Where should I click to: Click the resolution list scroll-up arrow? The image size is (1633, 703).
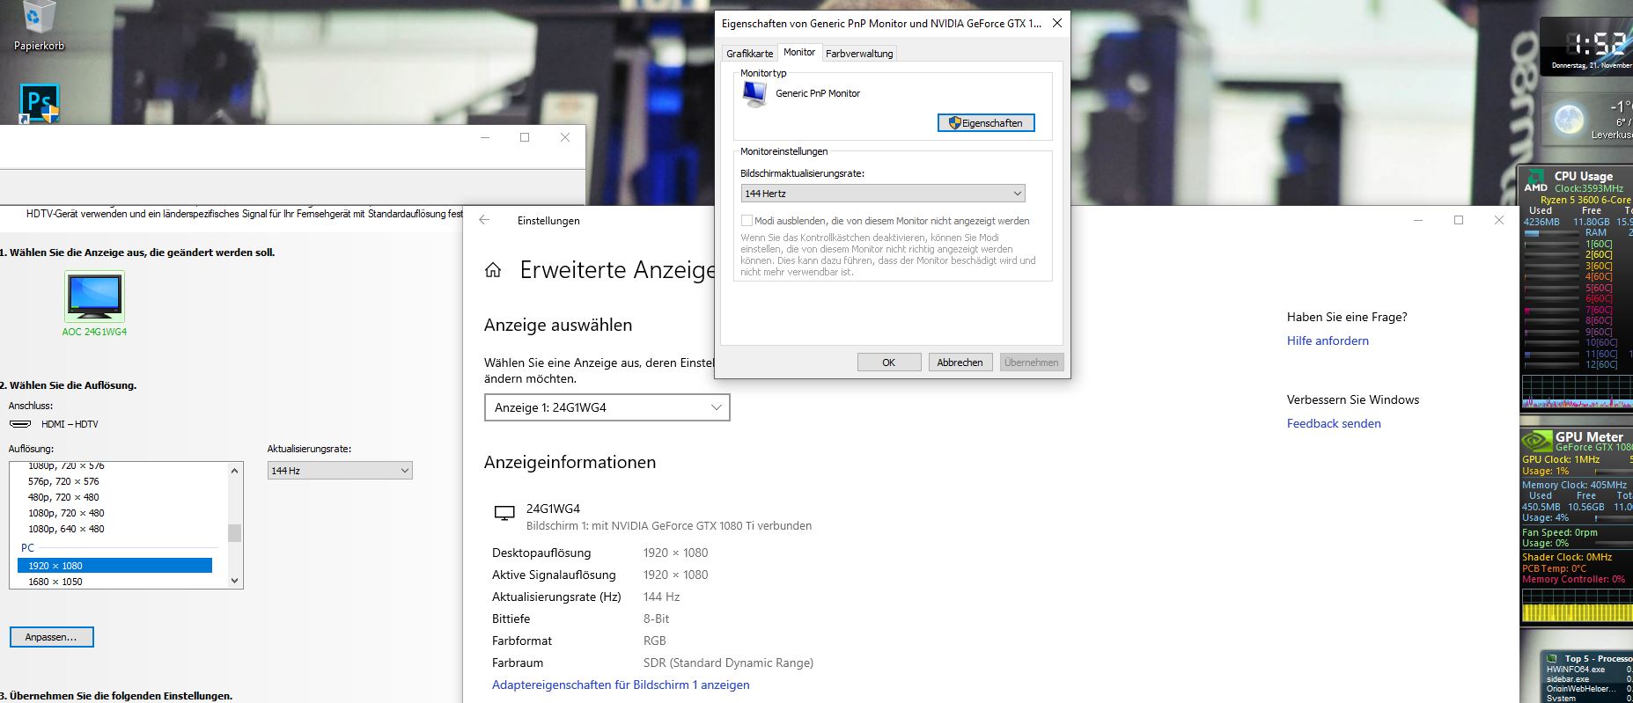coord(234,471)
